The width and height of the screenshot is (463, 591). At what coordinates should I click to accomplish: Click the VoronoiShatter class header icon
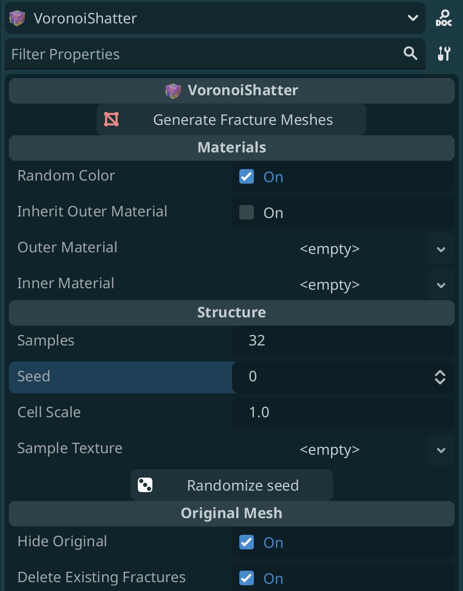point(173,91)
